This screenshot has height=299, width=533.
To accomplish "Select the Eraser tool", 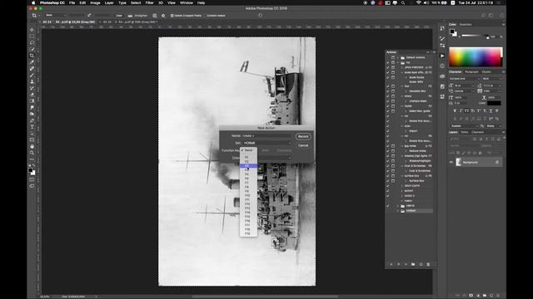I will (32, 94).
